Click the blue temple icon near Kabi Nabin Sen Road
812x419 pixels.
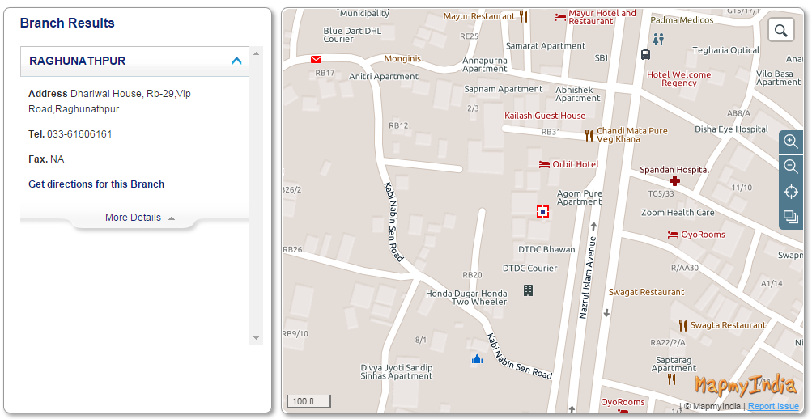[x=477, y=358]
